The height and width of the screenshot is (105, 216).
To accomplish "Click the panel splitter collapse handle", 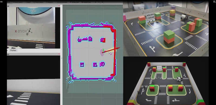I will coord(62,58).
